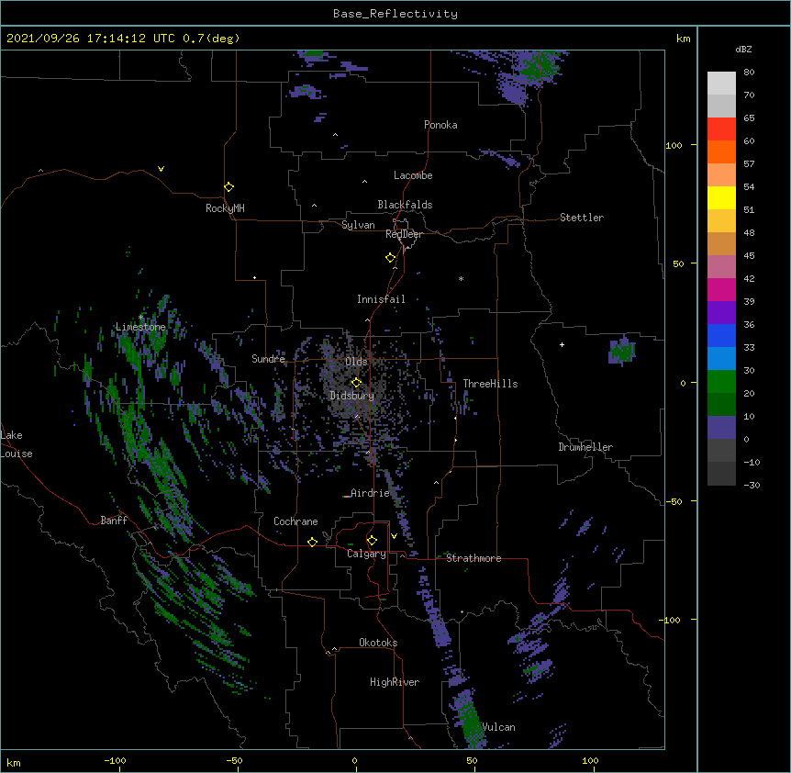This screenshot has height=773, width=791.
Task: Click the blue 36 dBZ legend swatch
Action: tap(721, 335)
